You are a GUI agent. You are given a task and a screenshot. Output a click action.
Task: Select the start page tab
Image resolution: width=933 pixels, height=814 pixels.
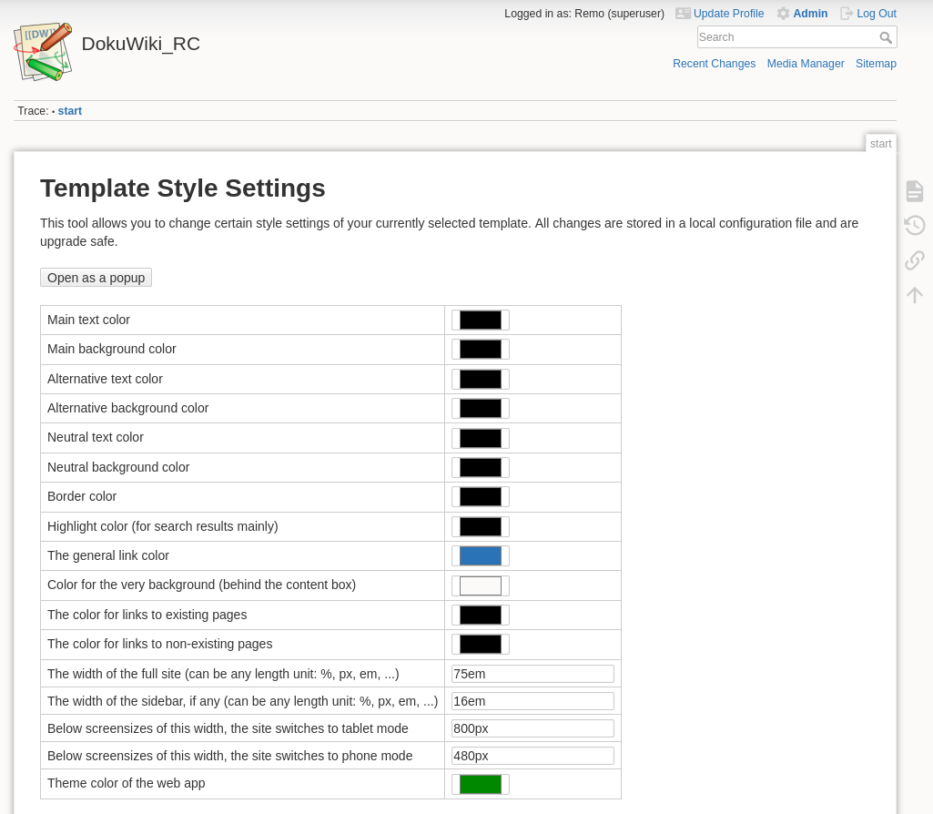[x=880, y=144]
